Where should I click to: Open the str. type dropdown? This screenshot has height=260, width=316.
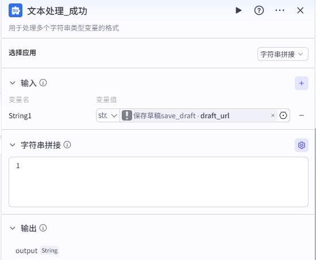[108, 115]
